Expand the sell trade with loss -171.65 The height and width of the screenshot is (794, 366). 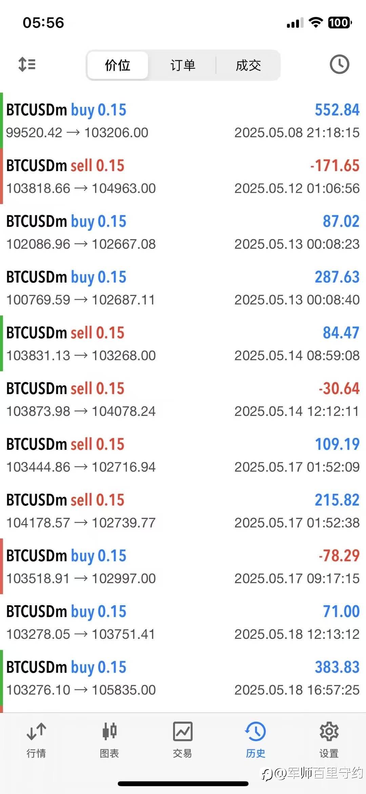[183, 176]
